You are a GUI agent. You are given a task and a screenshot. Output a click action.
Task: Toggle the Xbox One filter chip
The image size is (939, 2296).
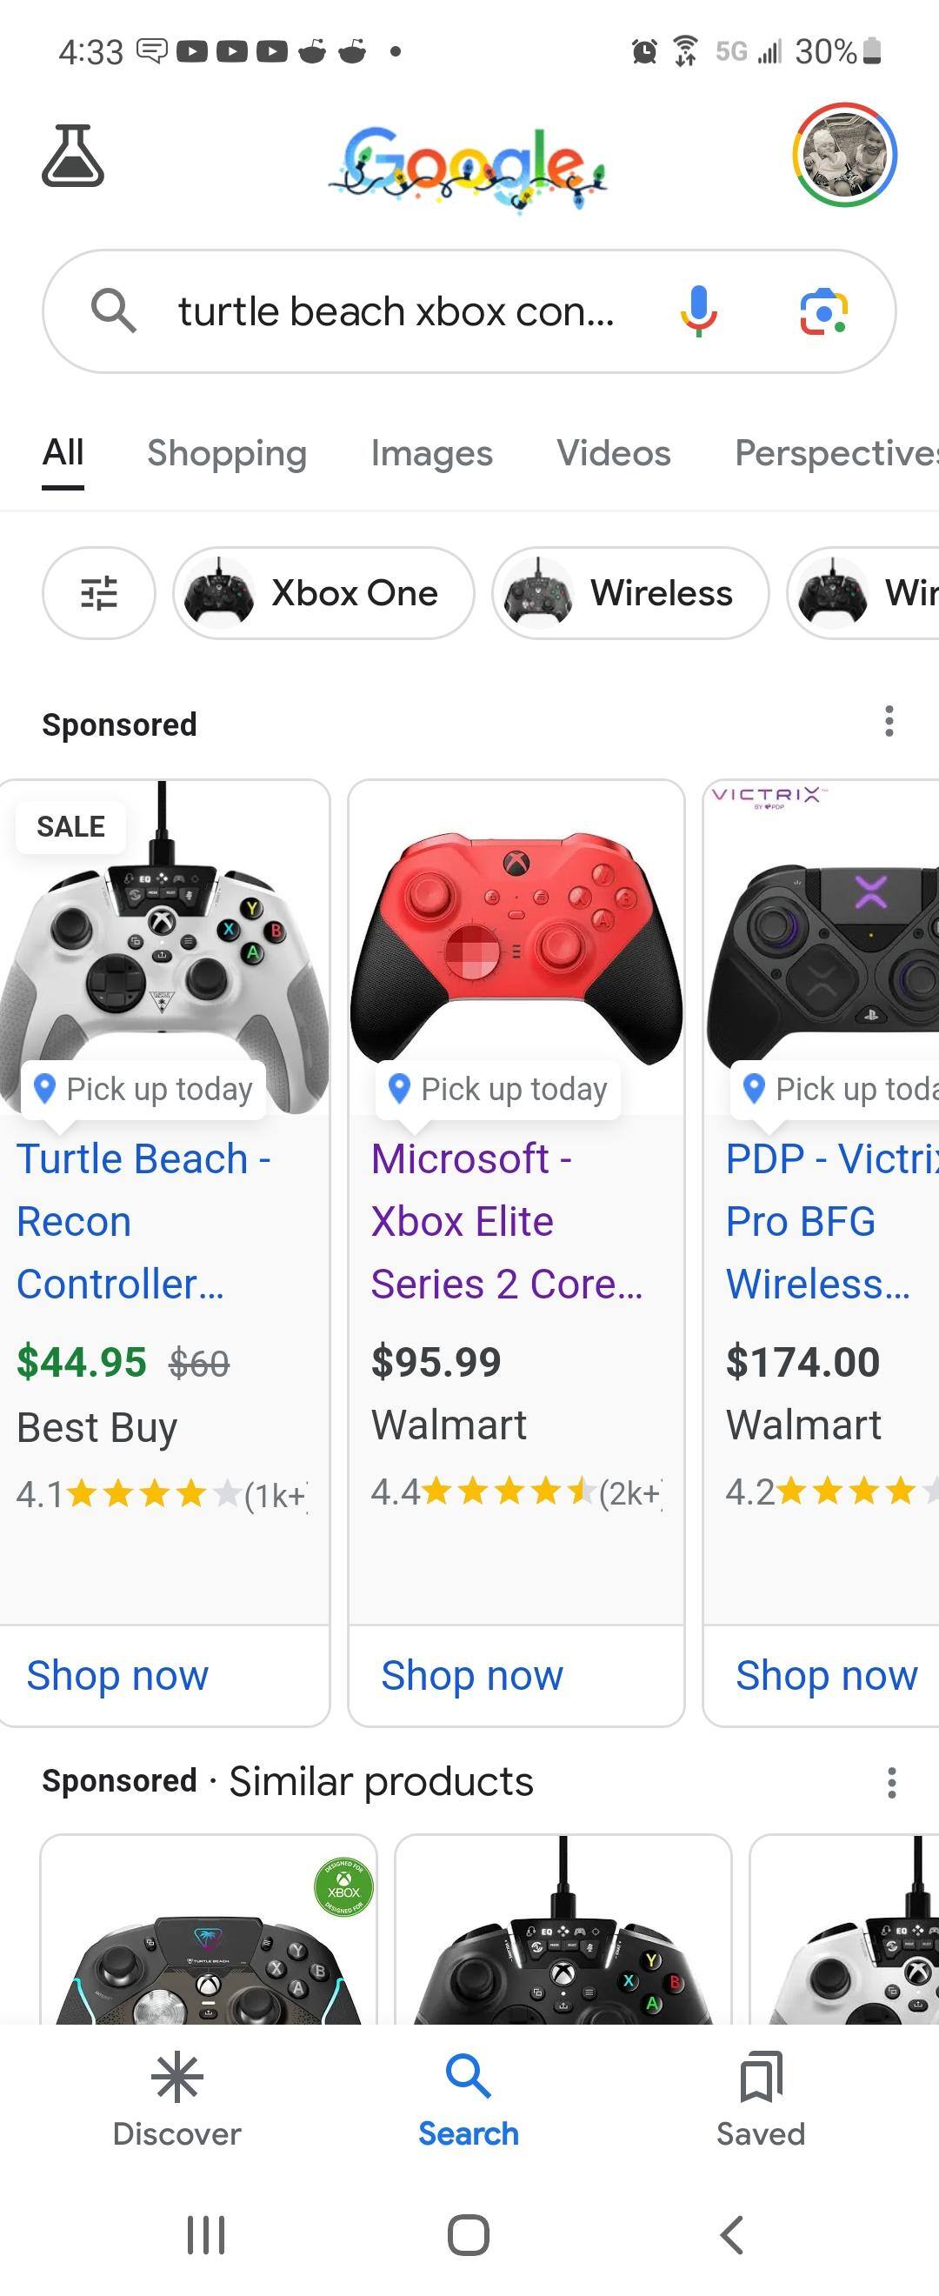point(323,593)
